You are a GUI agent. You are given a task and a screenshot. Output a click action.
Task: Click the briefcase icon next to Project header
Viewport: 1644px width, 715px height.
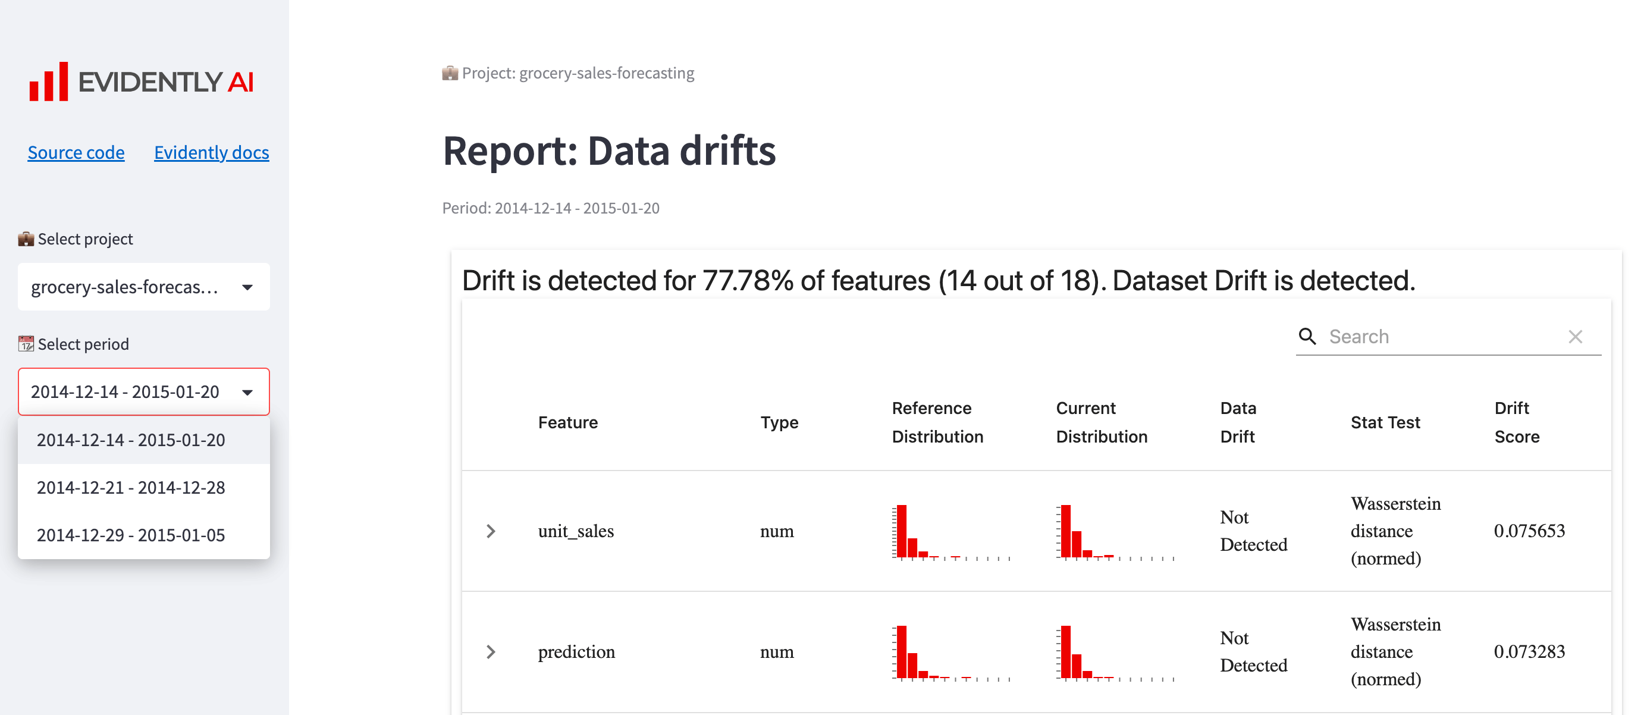coord(450,72)
